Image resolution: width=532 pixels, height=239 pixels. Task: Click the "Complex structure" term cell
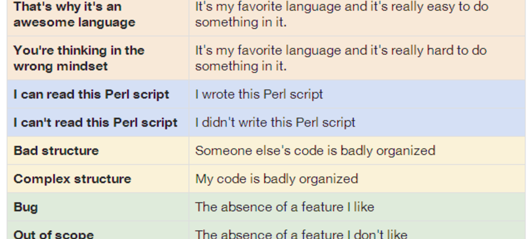tap(72, 179)
